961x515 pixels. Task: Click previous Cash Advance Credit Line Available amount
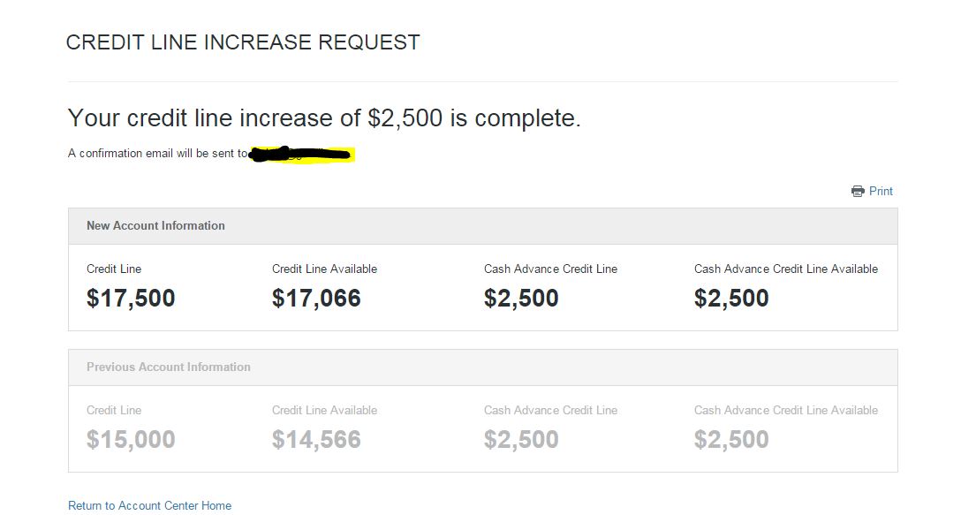coord(731,439)
